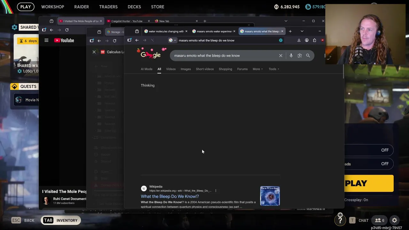
Task: Click the Google doodle logo
Action: coord(151,54)
